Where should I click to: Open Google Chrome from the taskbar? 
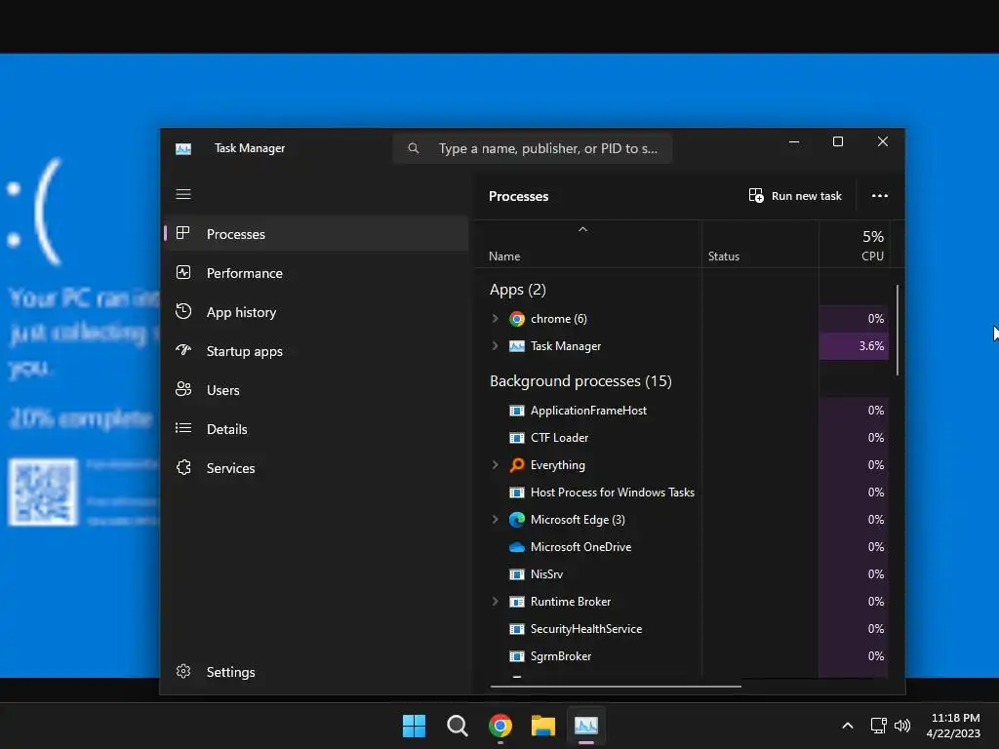[500, 726]
